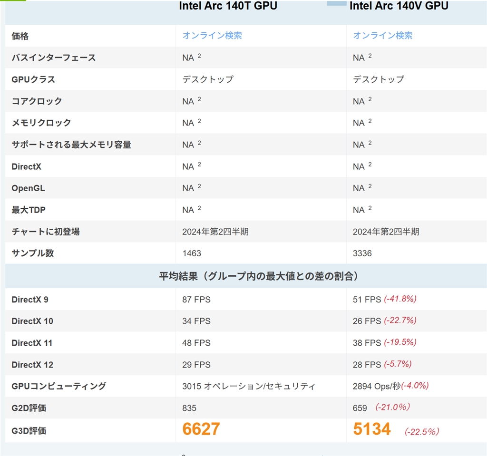This screenshot has width=487, height=456.
Task: Click the 28 FPS (-5.7%) value
Action: coord(382,364)
